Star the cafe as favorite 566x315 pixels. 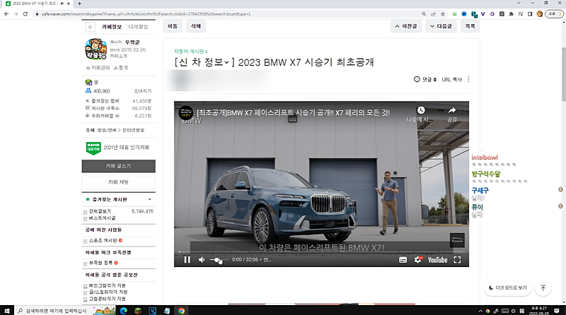tap(90, 27)
